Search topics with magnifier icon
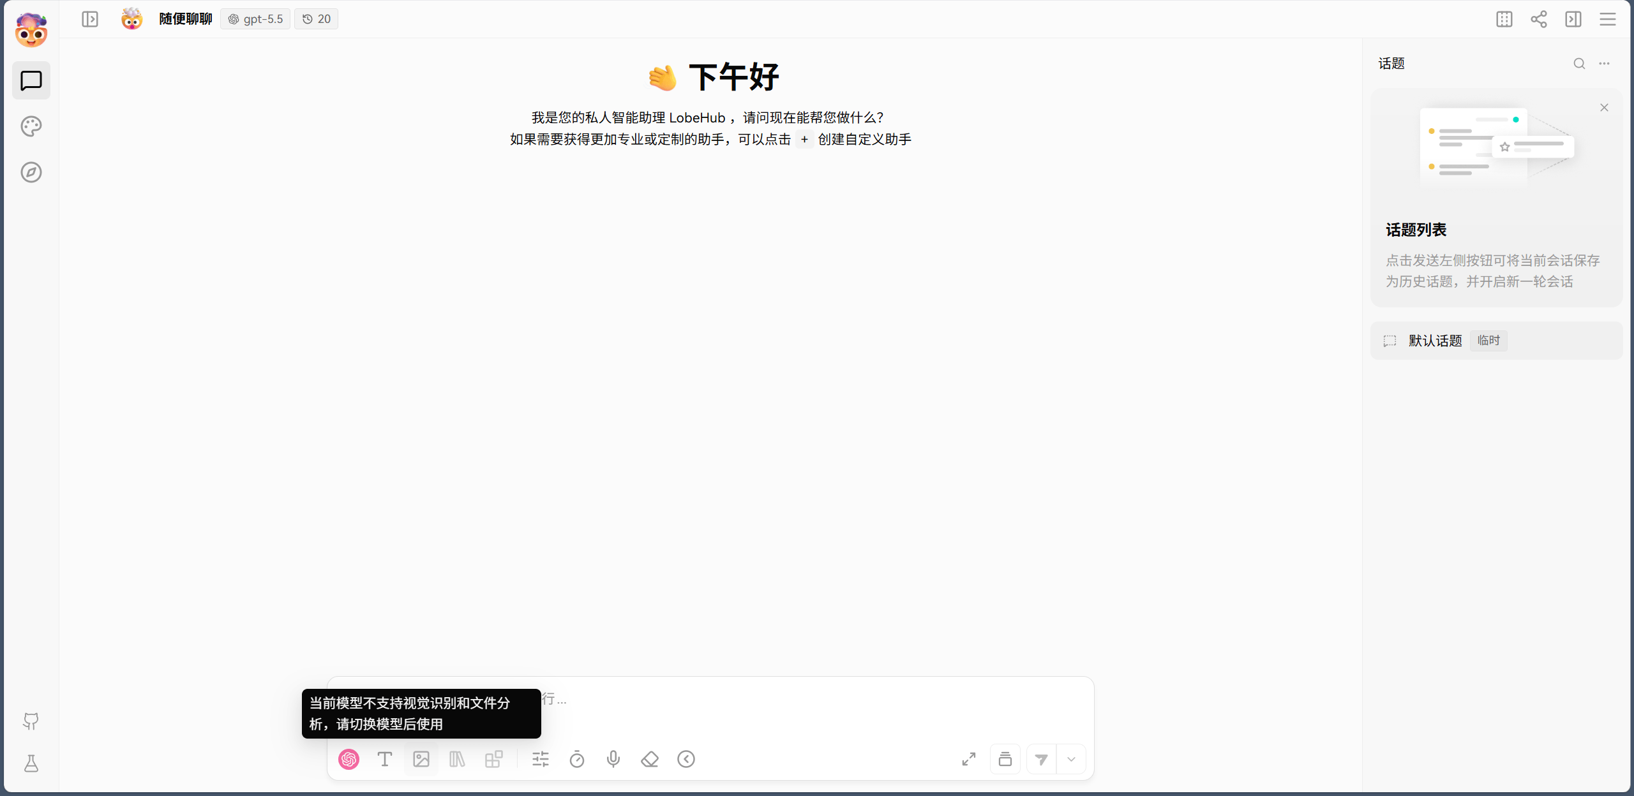1634x796 pixels. pyautogui.click(x=1579, y=64)
